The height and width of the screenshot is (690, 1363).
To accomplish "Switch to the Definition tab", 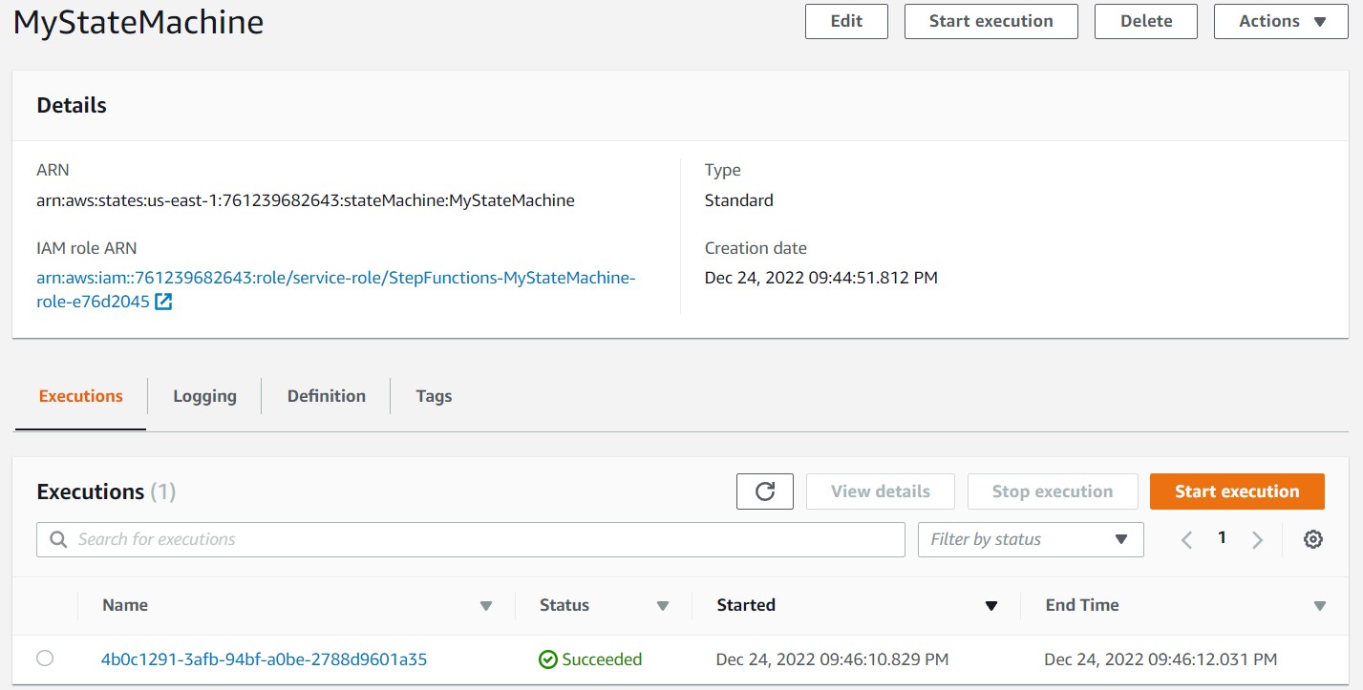I will (x=327, y=396).
